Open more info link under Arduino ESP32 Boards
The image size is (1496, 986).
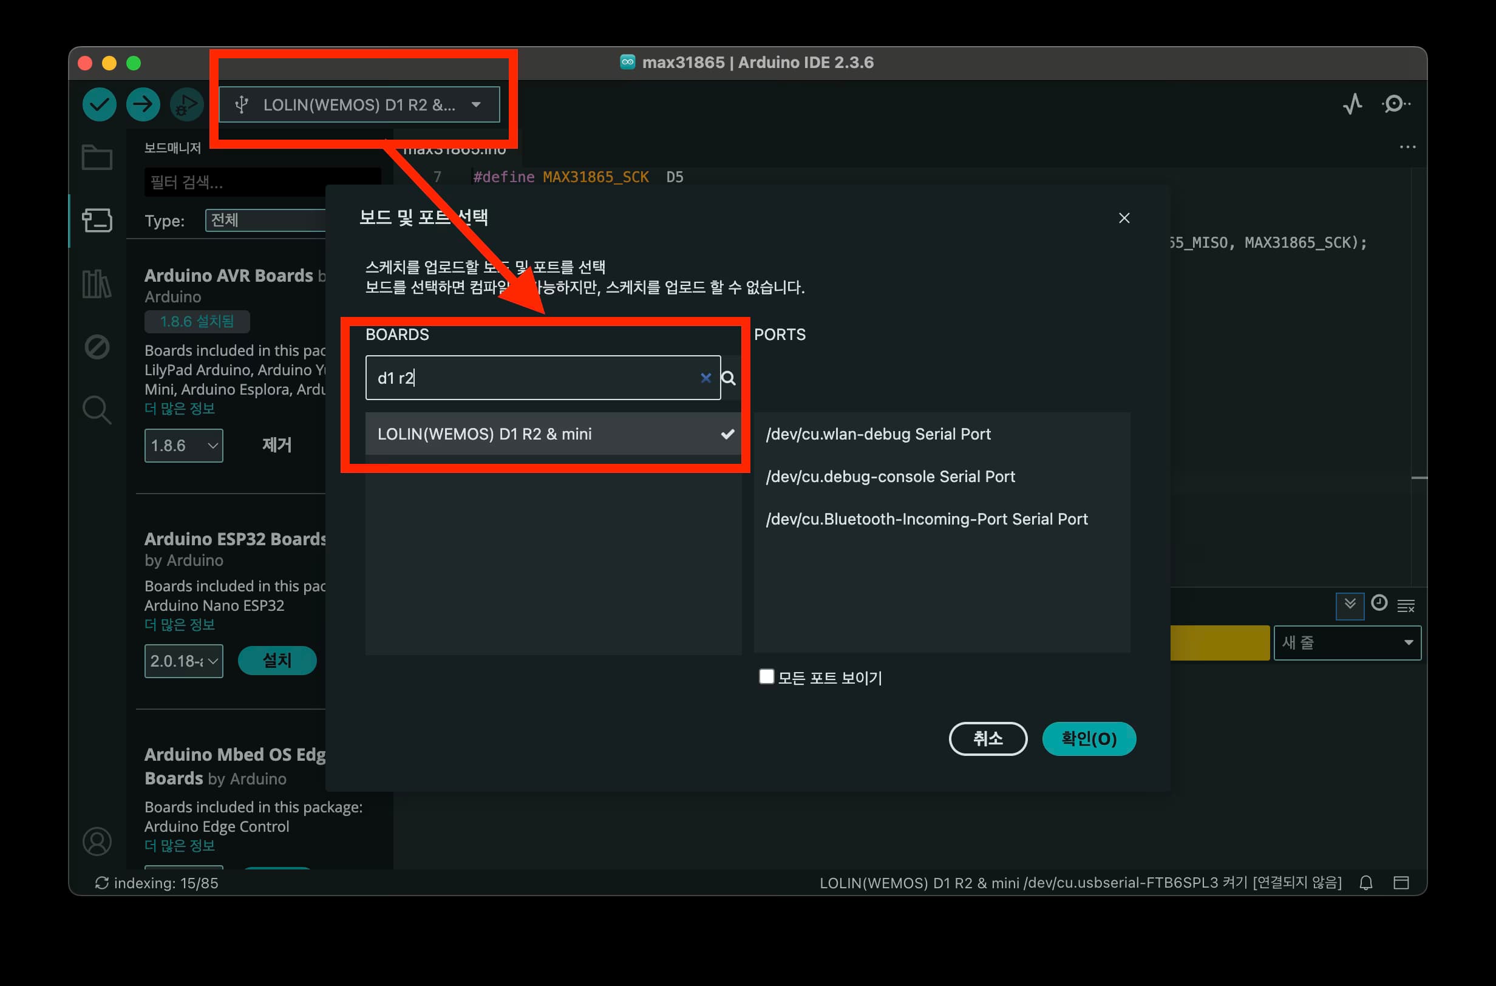coord(180,624)
